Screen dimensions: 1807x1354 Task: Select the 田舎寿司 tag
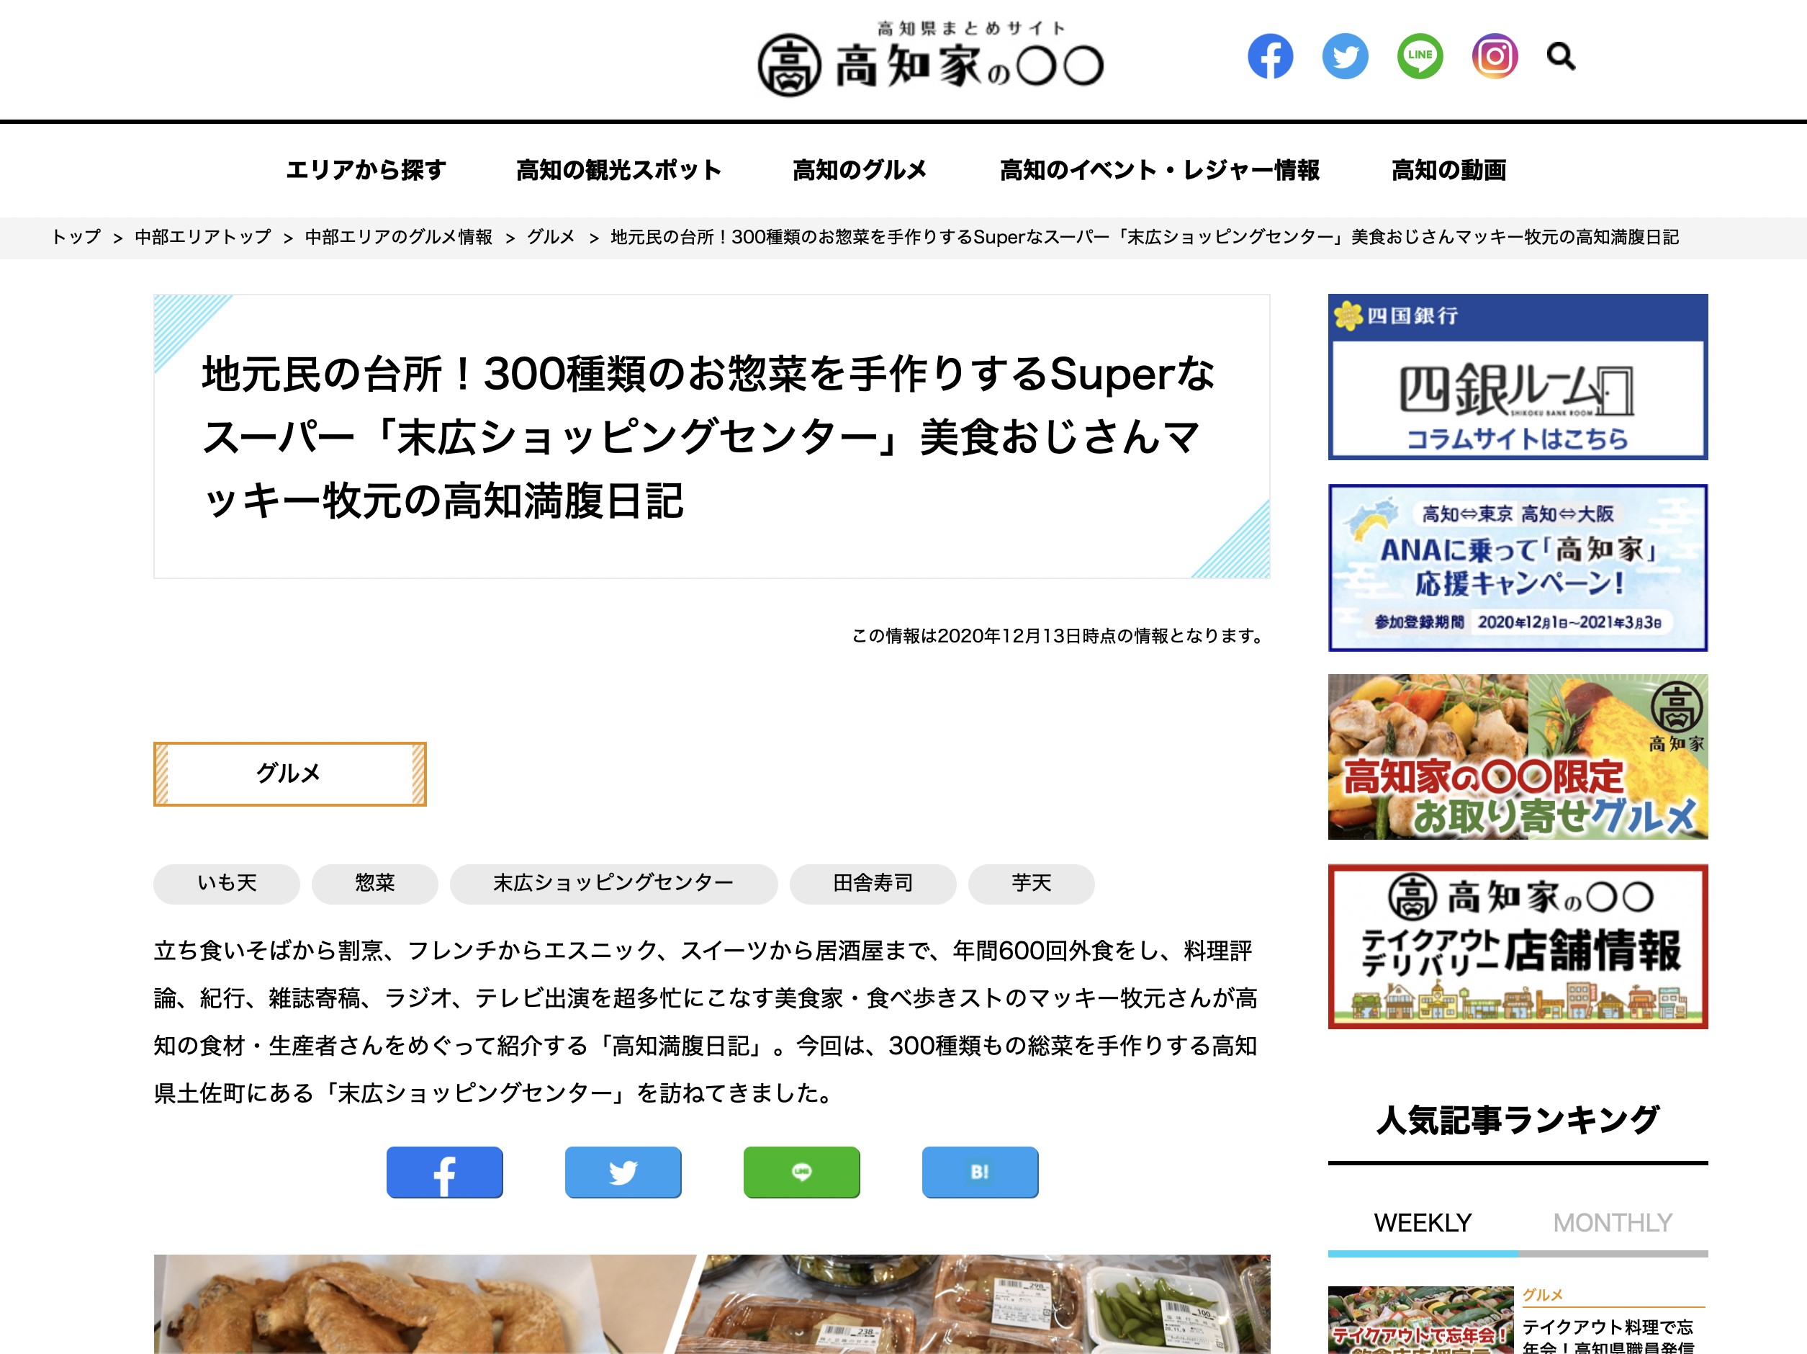click(x=873, y=883)
